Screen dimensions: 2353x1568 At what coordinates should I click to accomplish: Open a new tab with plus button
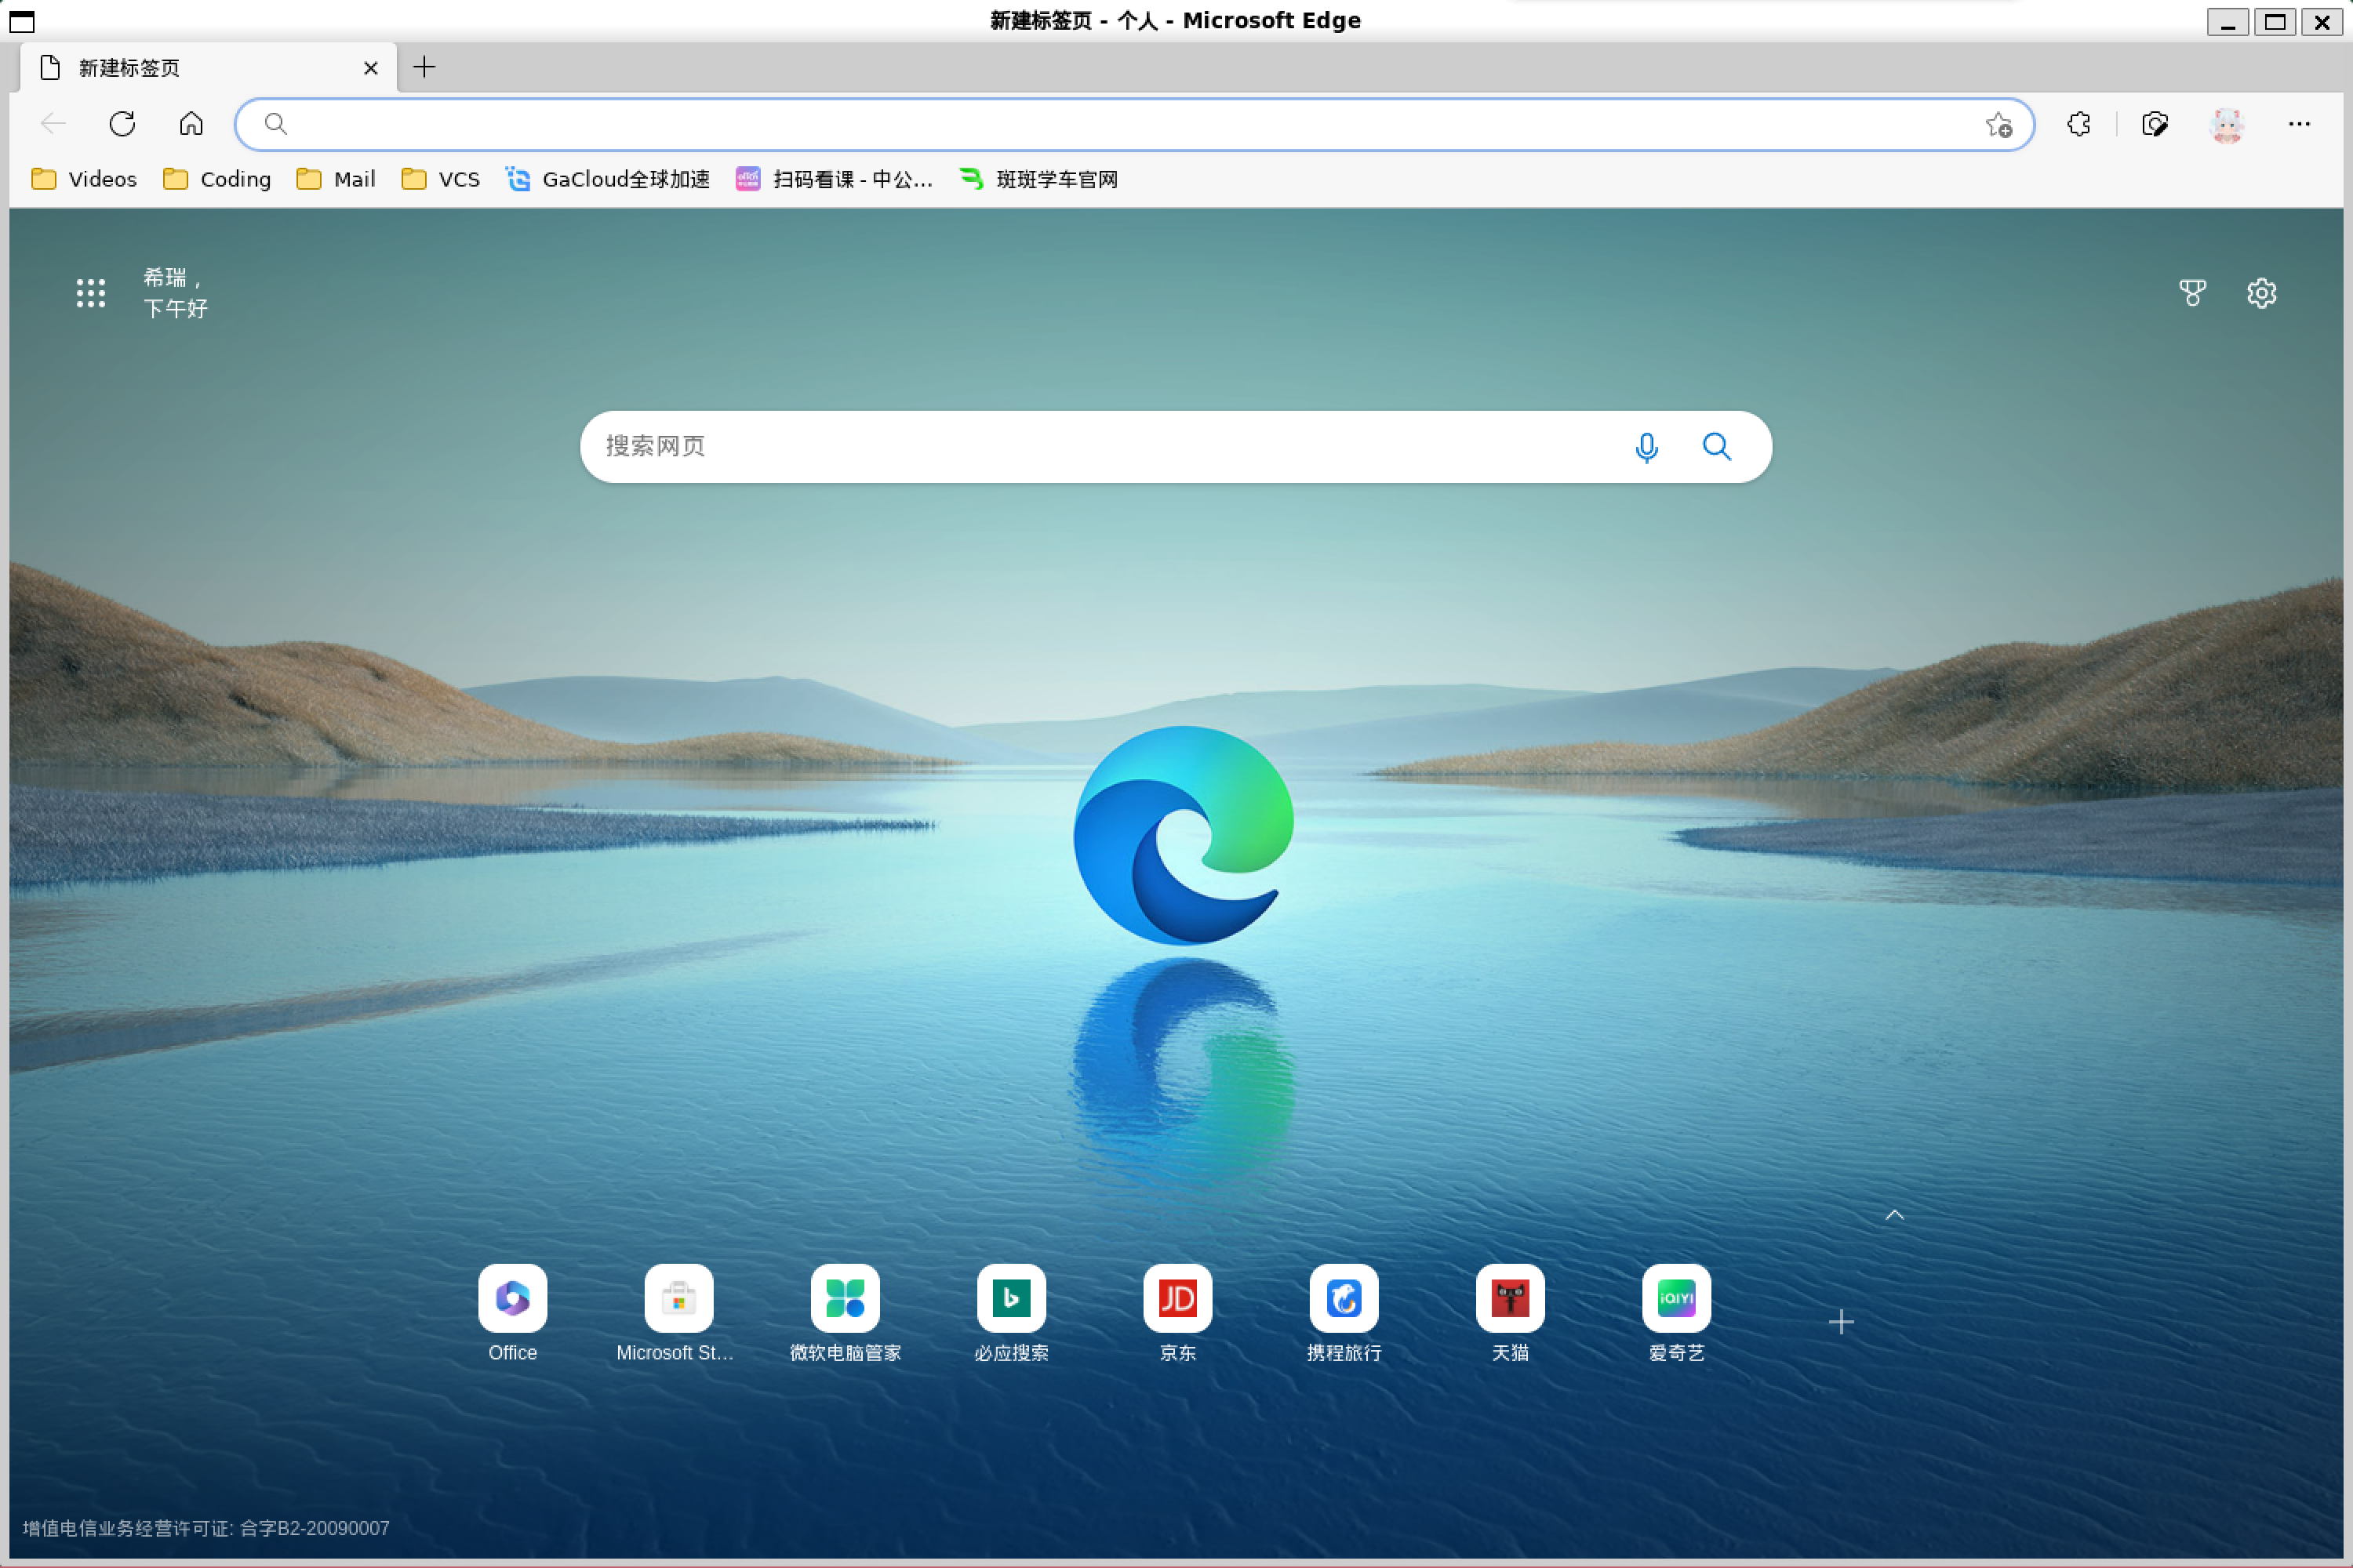click(x=424, y=67)
